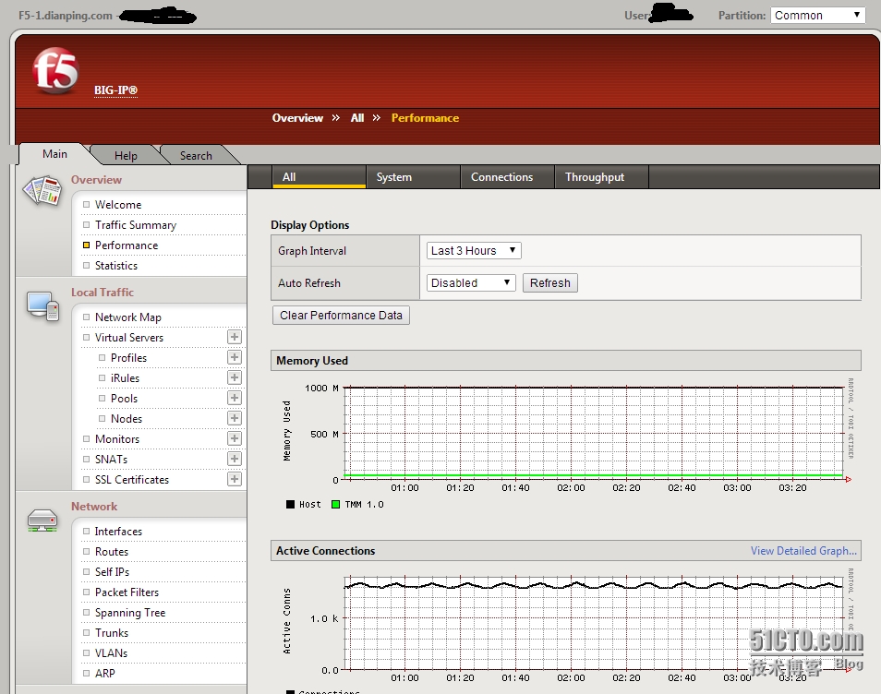Click the BIG-IP® link

tap(115, 90)
